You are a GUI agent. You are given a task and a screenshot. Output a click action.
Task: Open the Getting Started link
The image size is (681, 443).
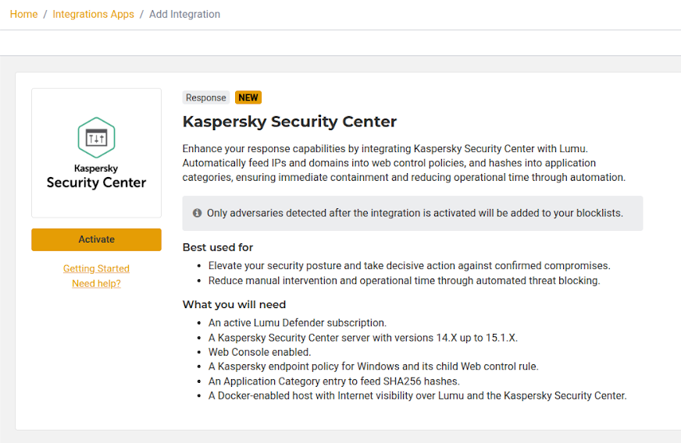(96, 268)
